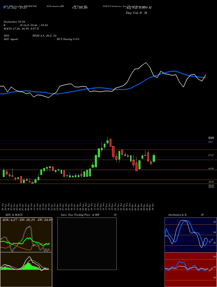Click the last green candlestick on the chart

[154, 158]
